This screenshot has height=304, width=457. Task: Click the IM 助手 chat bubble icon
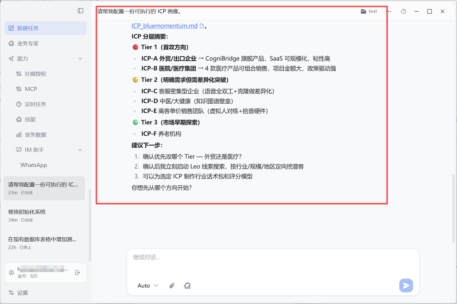(x=19, y=150)
